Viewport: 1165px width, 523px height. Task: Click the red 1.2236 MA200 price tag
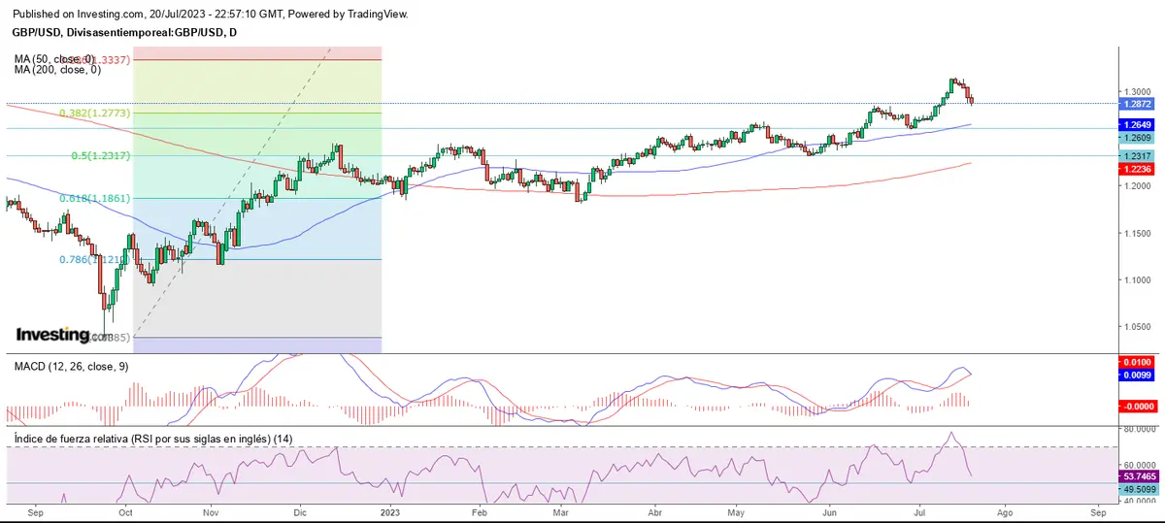tap(1137, 169)
